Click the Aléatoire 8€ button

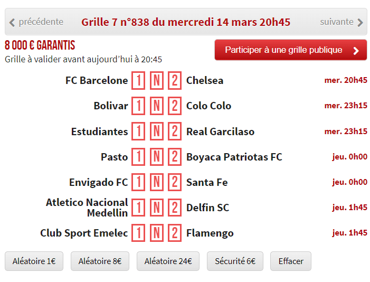(100, 261)
